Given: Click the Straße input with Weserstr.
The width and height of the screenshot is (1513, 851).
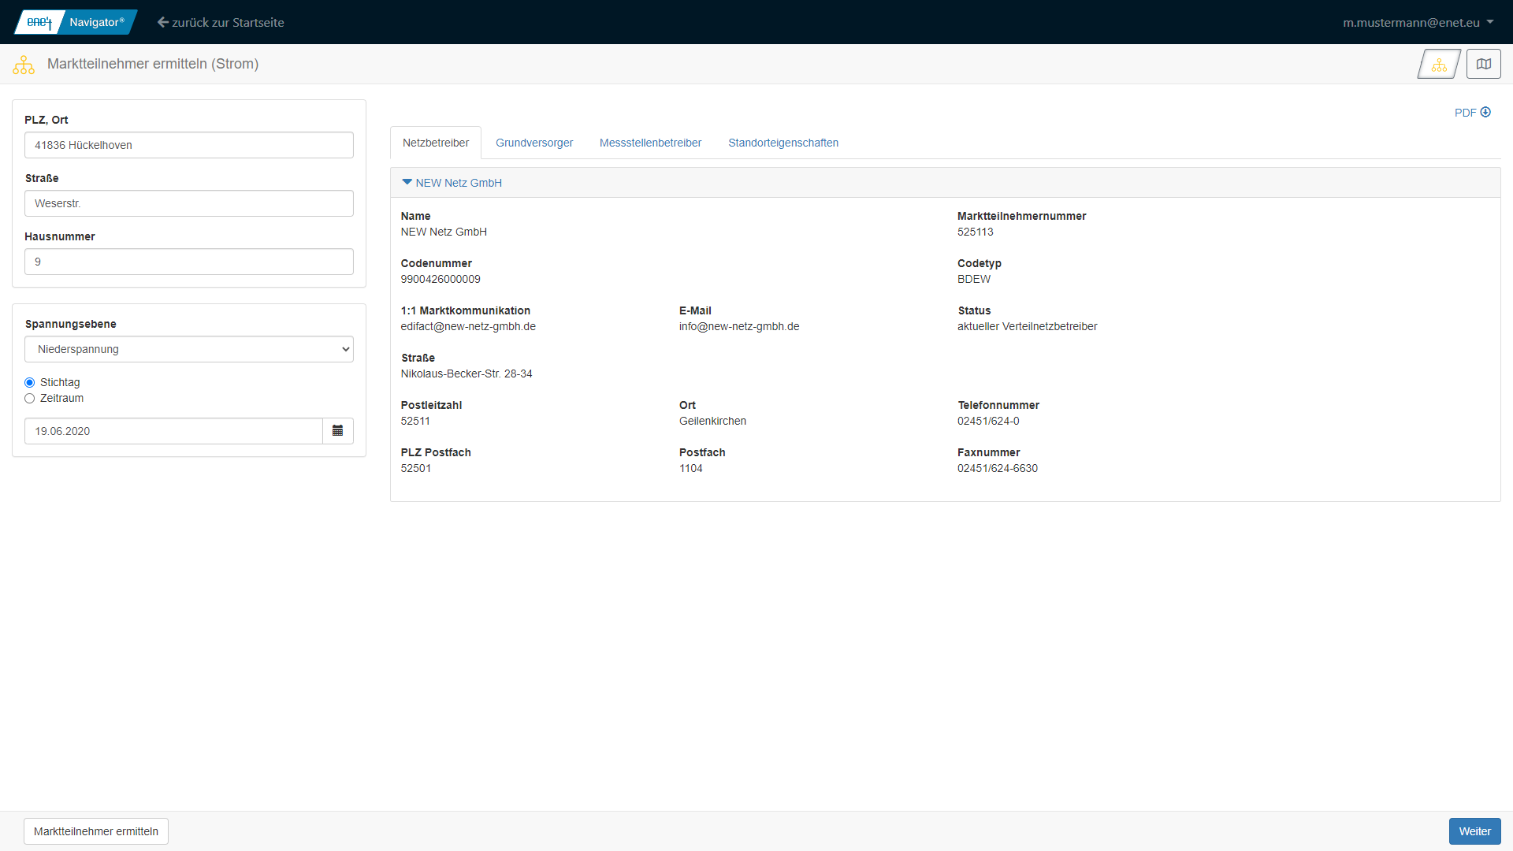Looking at the screenshot, I should [x=189, y=203].
